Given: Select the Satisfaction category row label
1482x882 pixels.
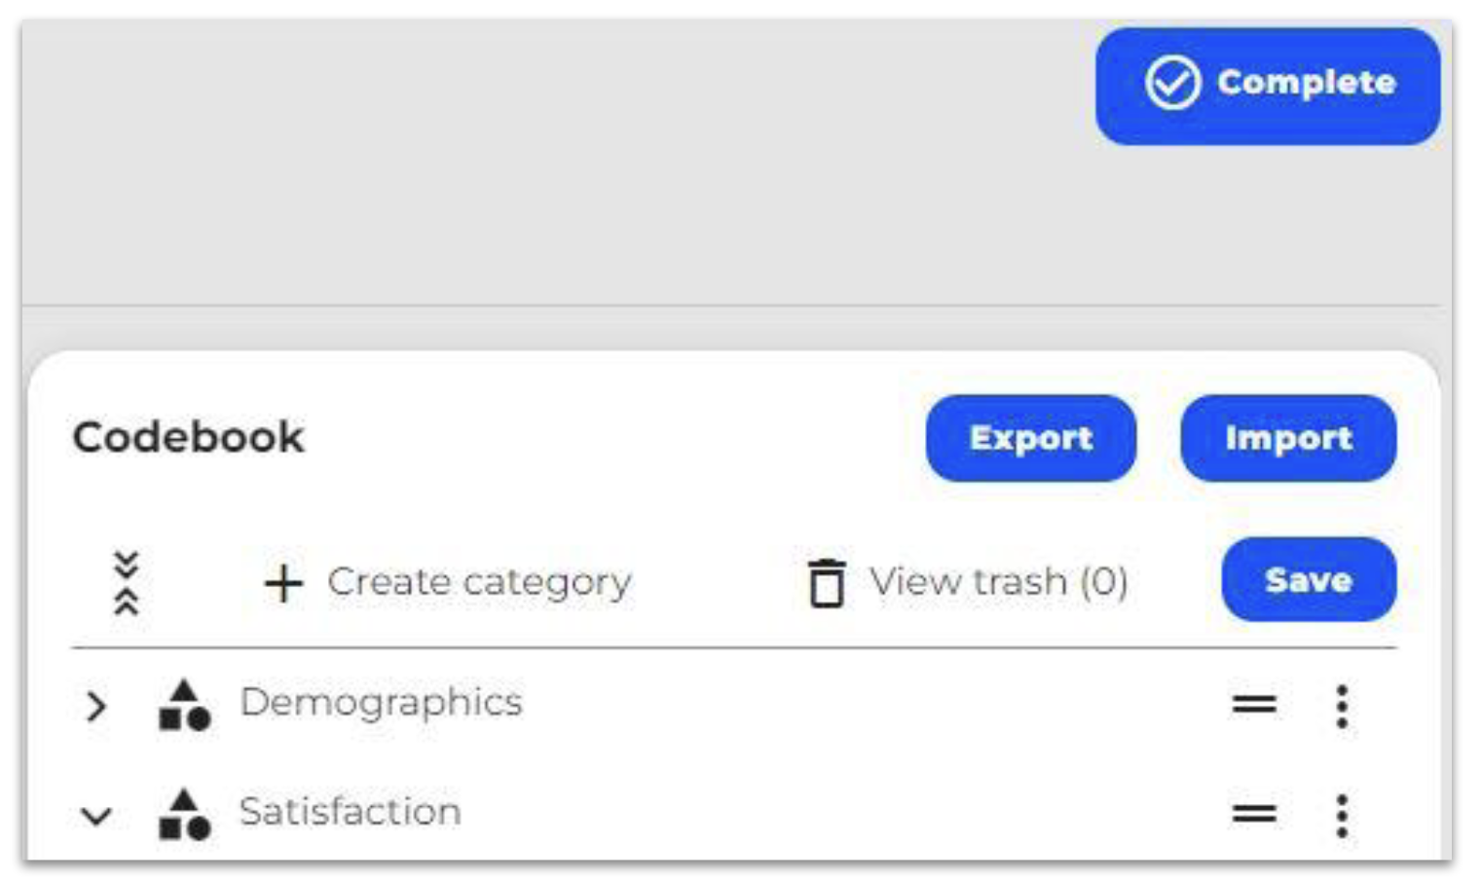Looking at the screenshot, I should coord(350,811).
